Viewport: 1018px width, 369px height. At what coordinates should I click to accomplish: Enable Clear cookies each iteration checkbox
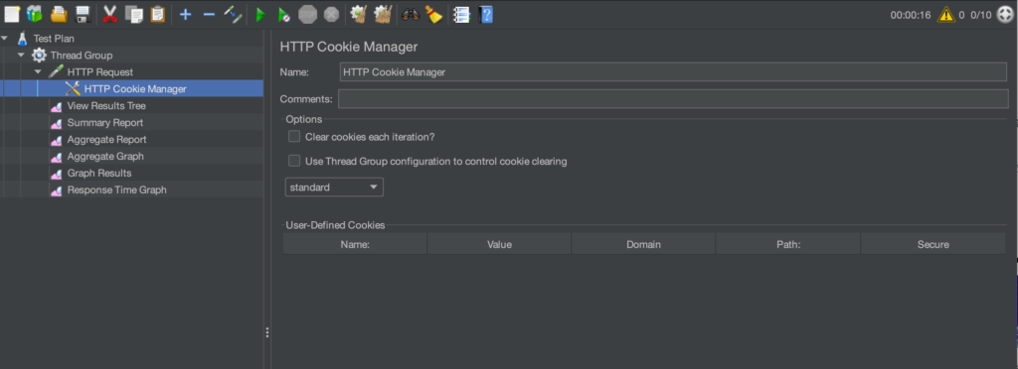[x=294, y=137]
